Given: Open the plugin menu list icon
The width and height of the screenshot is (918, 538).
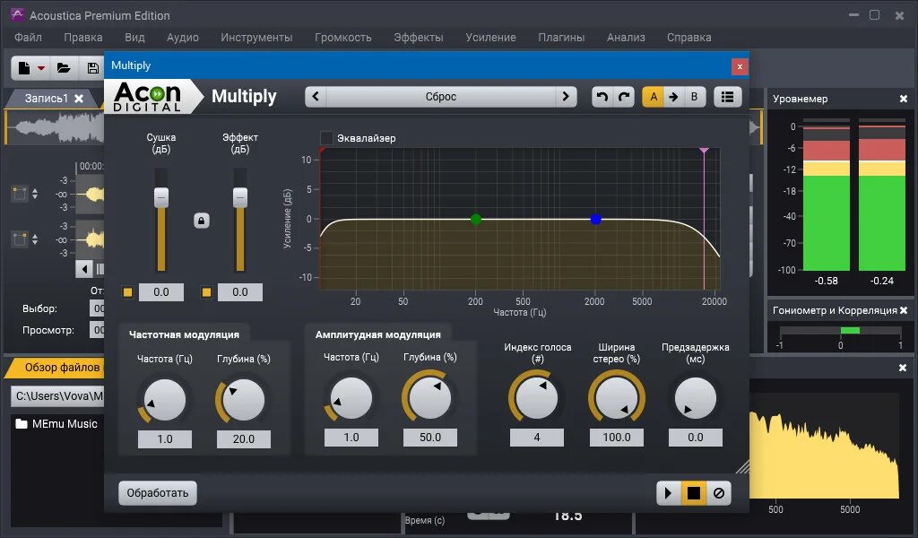Looking at the screenshot, I should click(x=727, y=97).
